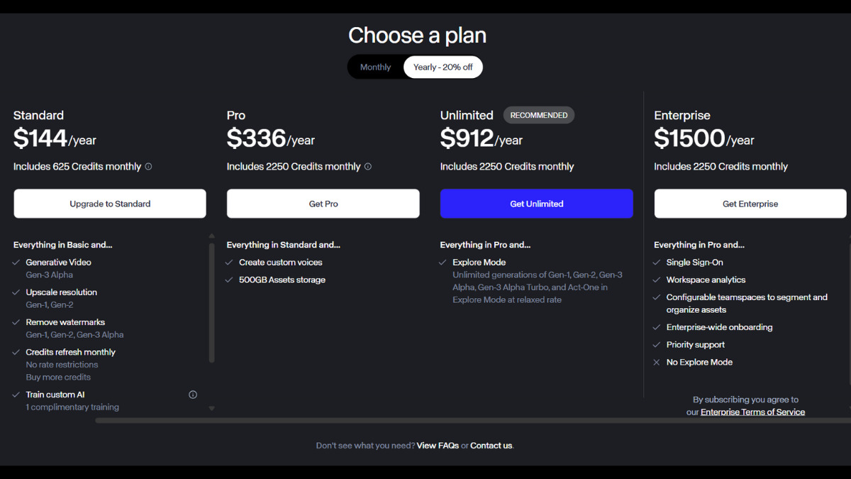The image size is (851, 479).
Task: Select Yearly - 20% off billing
Action: 443,67
